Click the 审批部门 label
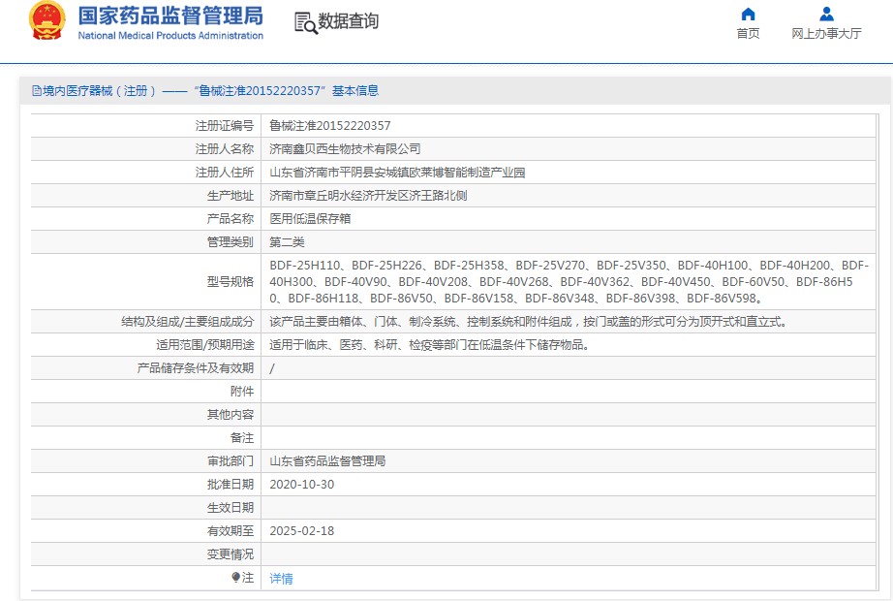 [231, 460]
